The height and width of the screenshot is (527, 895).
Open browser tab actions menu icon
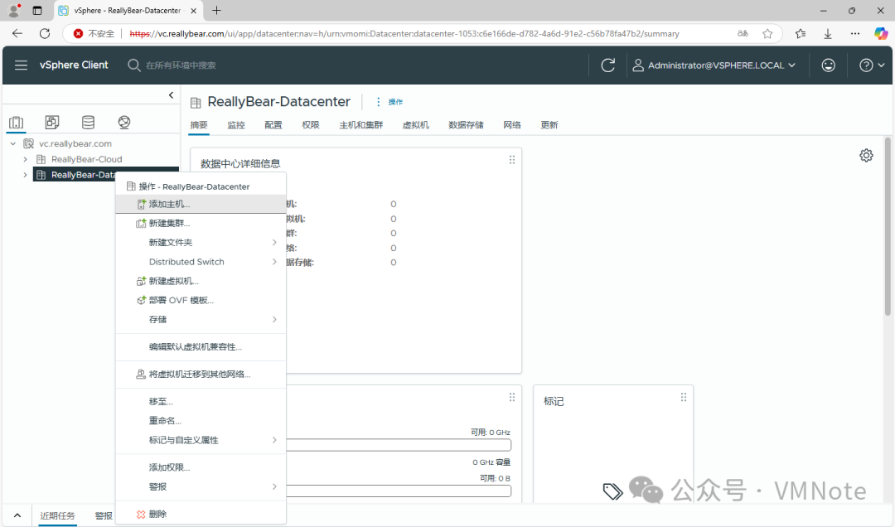pyautogui.click(x=37, y=10)
